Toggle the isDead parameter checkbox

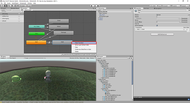(x=19, y=21)
